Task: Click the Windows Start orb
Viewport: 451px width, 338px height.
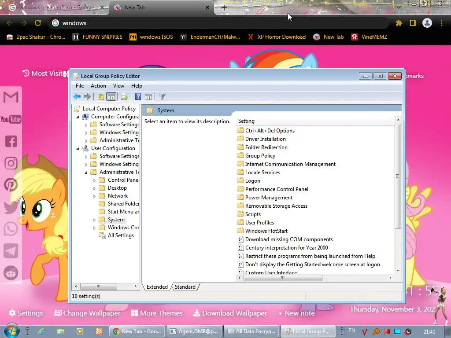Action: pyautogui.click(x=11, y=331)
